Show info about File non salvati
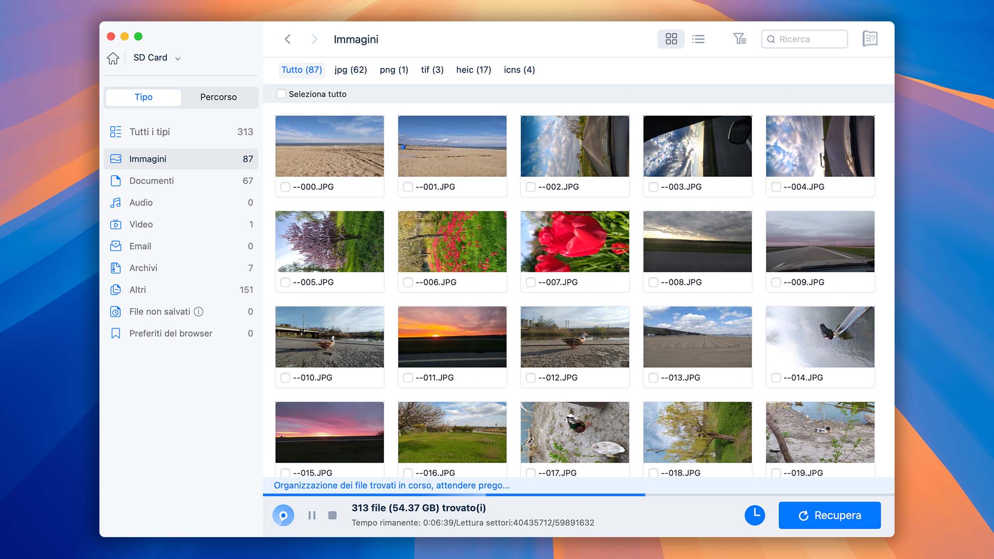This screenshot has width=994, height=559. coord(199,312)
